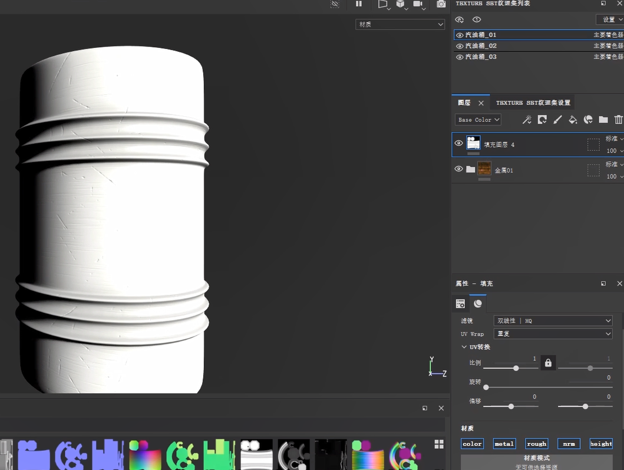This screenshot has width=624, height=470.
Task: Toggle the rough material channel button
Action: (536, 443)
